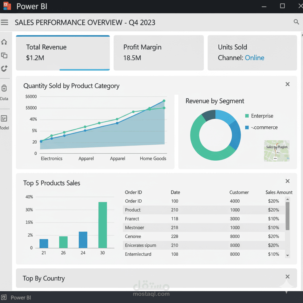Click the Online channel link
Image resolution: width=303 pixels, height=303 pixels.
[254, 58]
